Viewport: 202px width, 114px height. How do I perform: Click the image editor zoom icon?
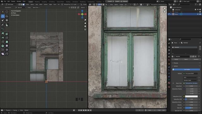[164, 9]
